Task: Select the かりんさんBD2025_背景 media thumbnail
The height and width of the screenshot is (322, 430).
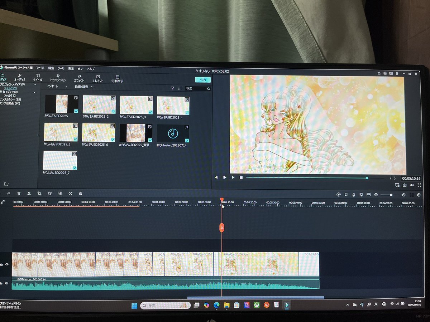Action: point(136,133)
